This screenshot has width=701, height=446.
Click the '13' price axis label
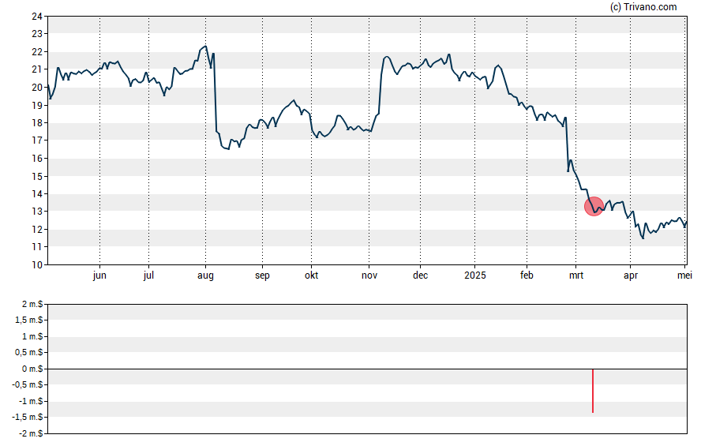pyautogui.click(x=37, y=212)
